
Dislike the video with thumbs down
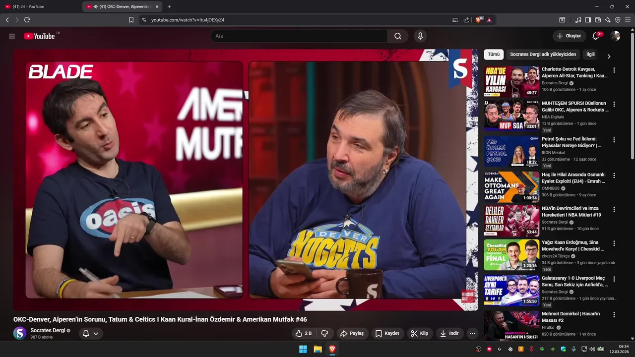click(x=325, y=333)
